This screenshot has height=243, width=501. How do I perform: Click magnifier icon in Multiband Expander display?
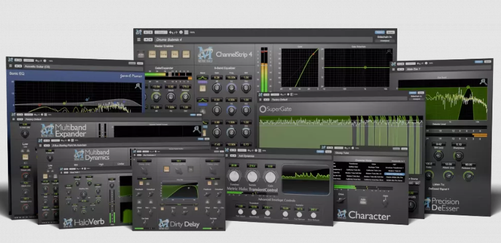196,129
